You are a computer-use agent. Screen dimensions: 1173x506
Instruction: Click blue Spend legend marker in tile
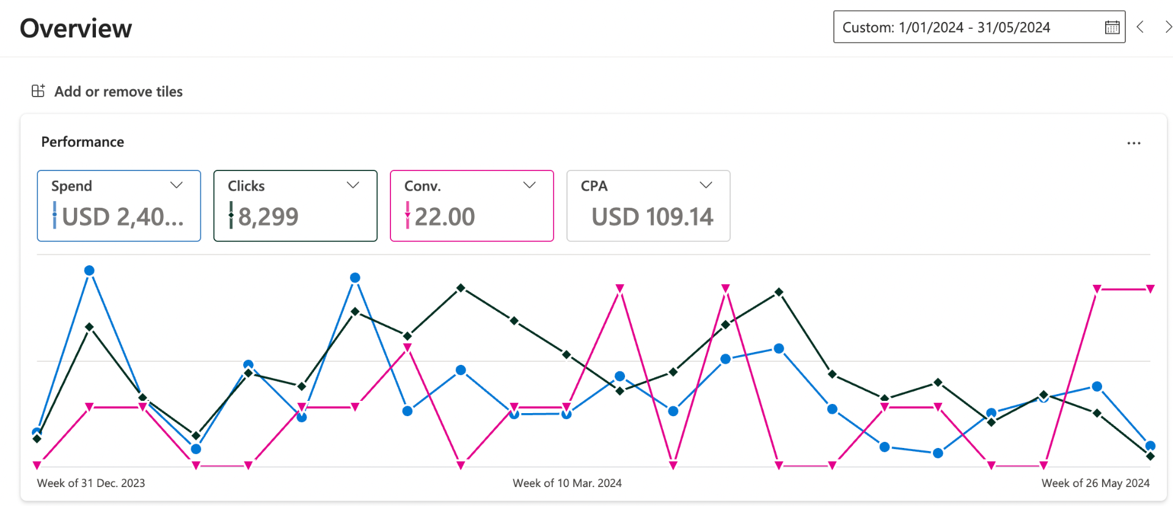54,216
